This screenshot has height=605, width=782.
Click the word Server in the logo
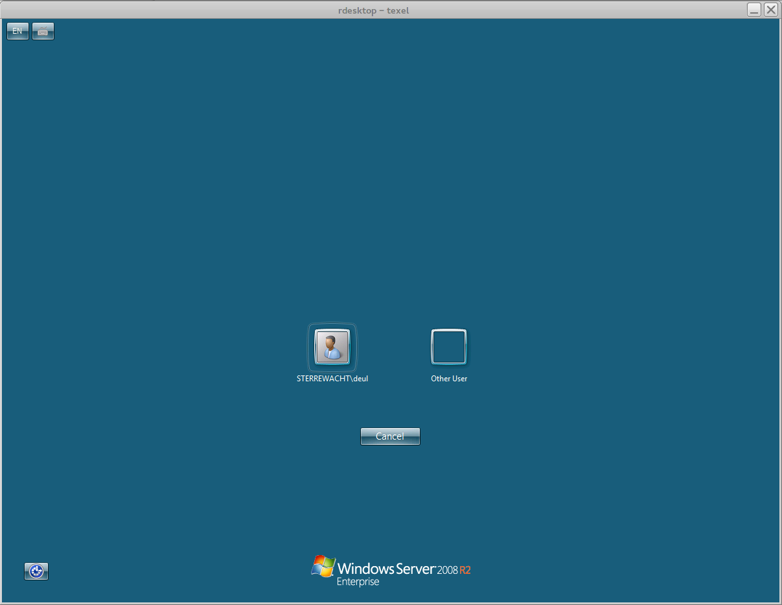415,569
